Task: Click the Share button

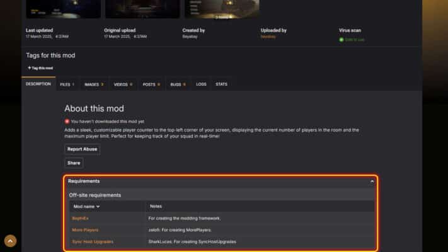Action: [74, 163]
